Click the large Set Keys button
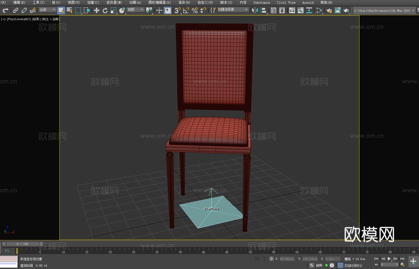 [413, 262]
